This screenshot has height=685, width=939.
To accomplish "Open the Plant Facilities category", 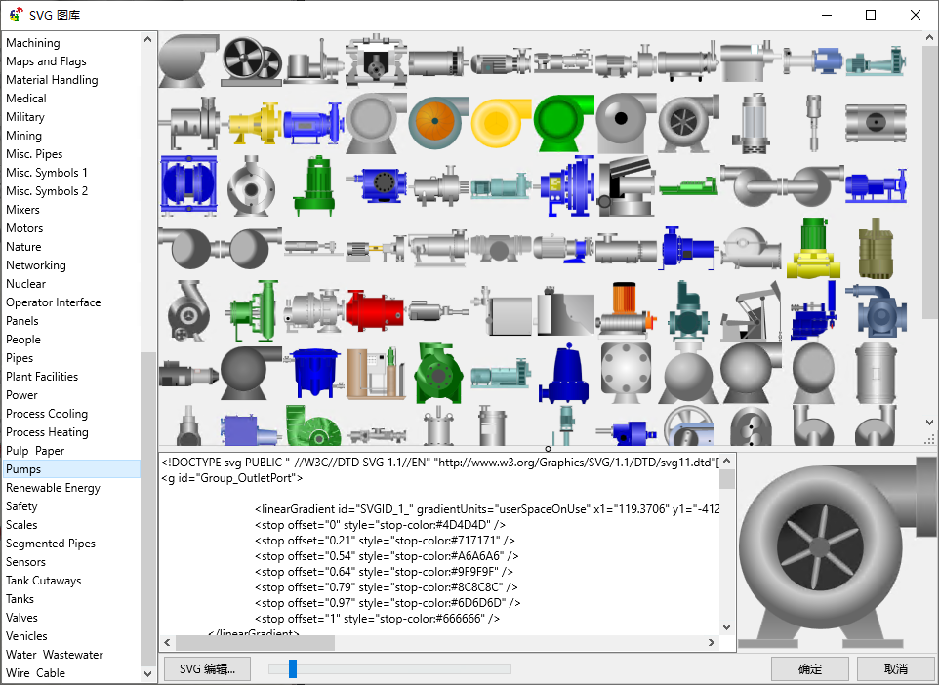I will [x=42, y=378].
